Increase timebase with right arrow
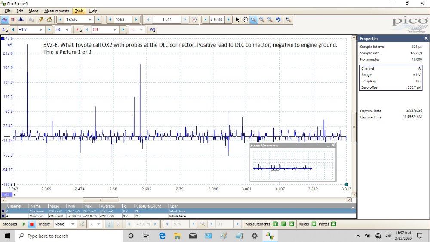 click(x=98, y=19)
